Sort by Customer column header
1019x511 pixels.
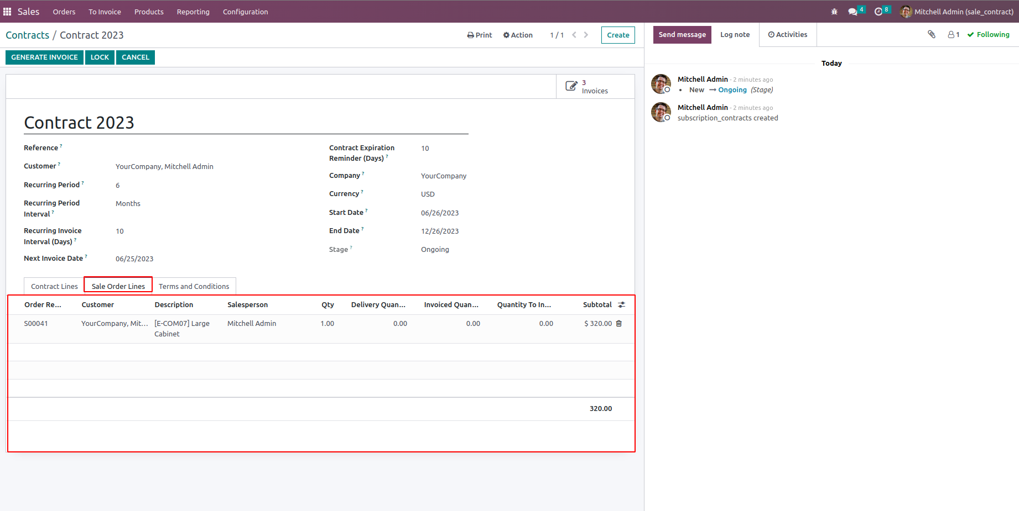[x=98, y=305]
